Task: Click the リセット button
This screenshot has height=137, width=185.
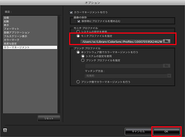Action: click(49, 119)
